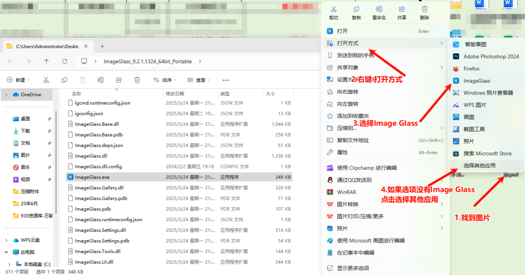The image size is (525, 275).
Task: Expand the 此电脑 tree node
Action: 7,252
